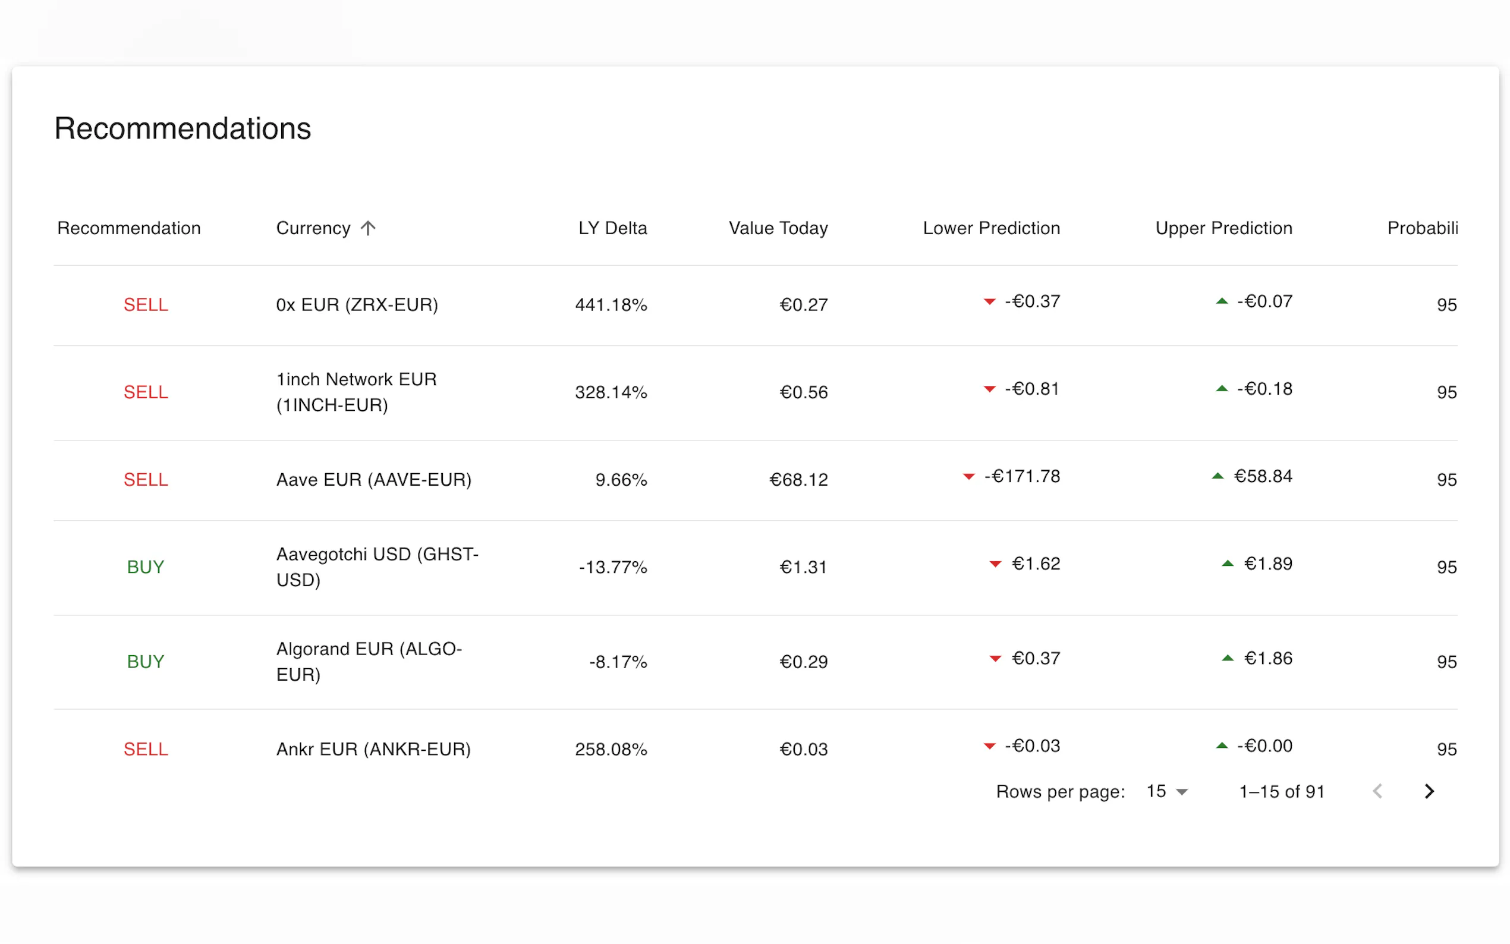Click the previous page chevron
Screen dimensions: 1510x944
pos(1377,791)
